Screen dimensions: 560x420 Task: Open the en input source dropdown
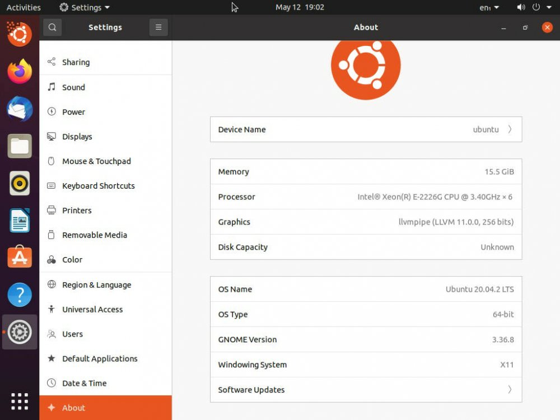[x=489, y=7]
